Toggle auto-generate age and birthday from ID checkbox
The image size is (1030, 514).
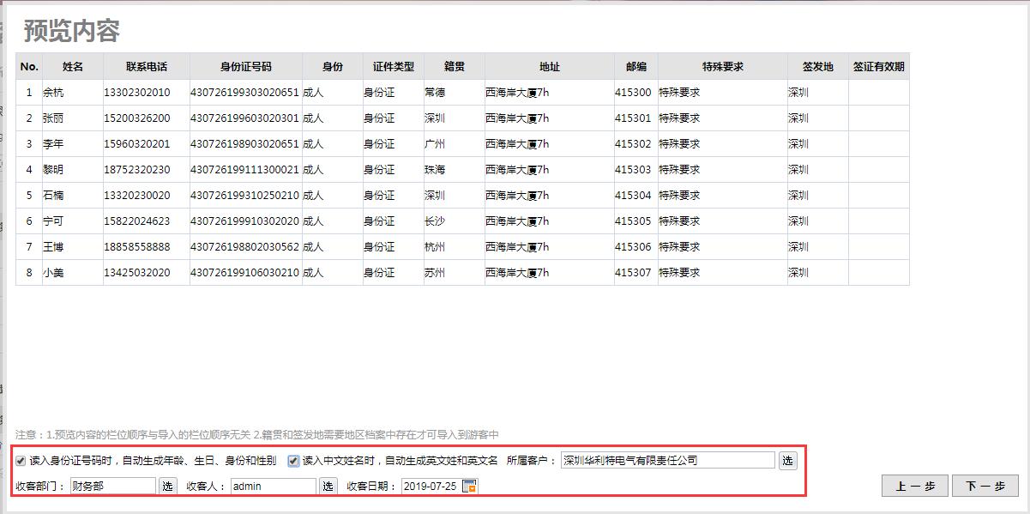(x=21, y=461)
